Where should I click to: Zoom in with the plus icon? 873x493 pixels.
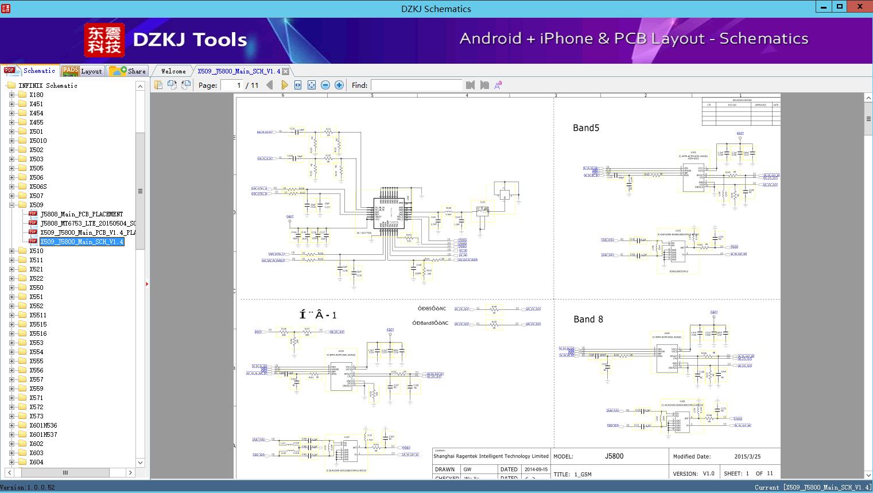click(x=339, y=85)
